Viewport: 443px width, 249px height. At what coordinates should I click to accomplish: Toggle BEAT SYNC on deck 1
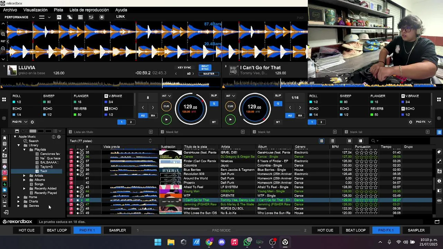point(205,67)
